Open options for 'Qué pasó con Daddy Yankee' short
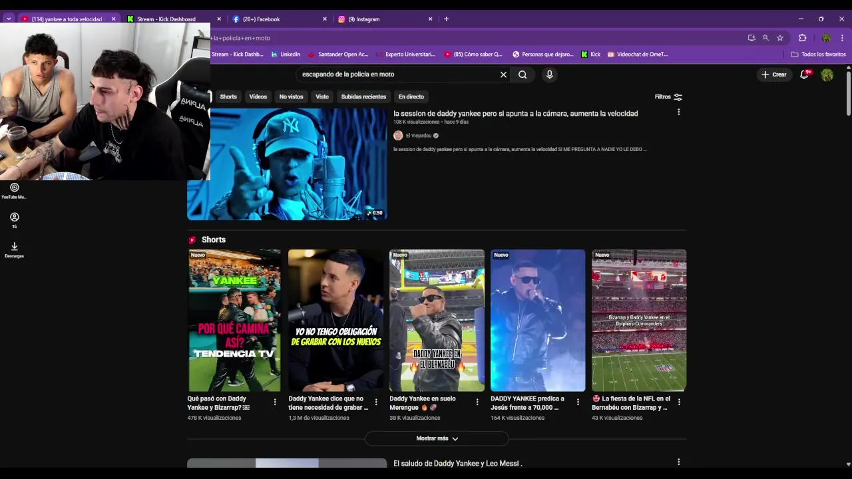 (x=275, y=402)
